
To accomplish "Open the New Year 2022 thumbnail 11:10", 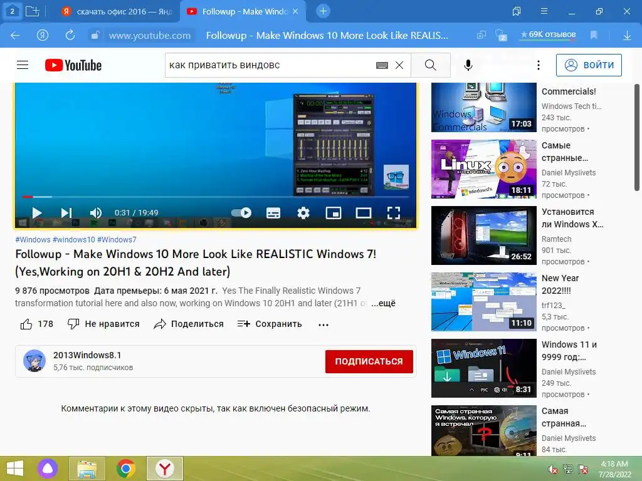I will click(x=484, y=302).
